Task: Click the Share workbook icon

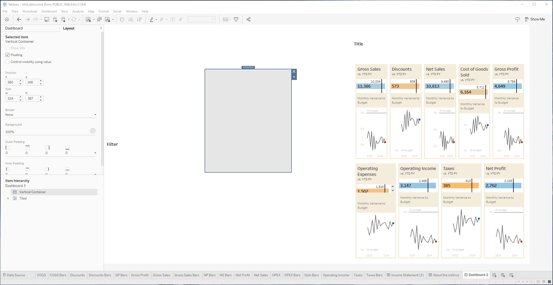Action: pos(248,19)
